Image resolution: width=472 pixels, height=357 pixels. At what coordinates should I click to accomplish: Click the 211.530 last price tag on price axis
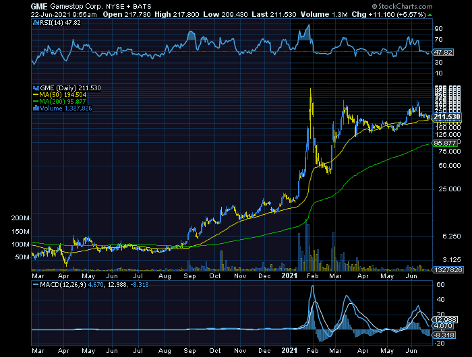coord(446,117)
